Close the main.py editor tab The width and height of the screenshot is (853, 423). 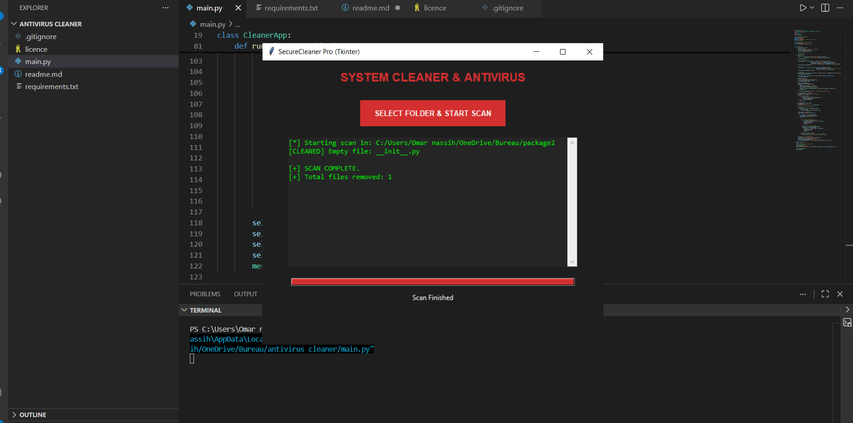coord(238,8)
